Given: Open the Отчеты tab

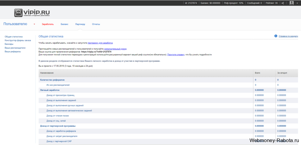Looking at the screenshot, I should (x=96, y=24).
